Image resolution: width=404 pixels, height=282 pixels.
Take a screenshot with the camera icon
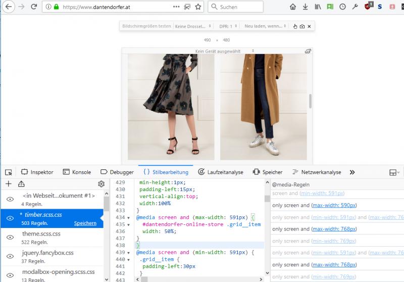point(302,26)
